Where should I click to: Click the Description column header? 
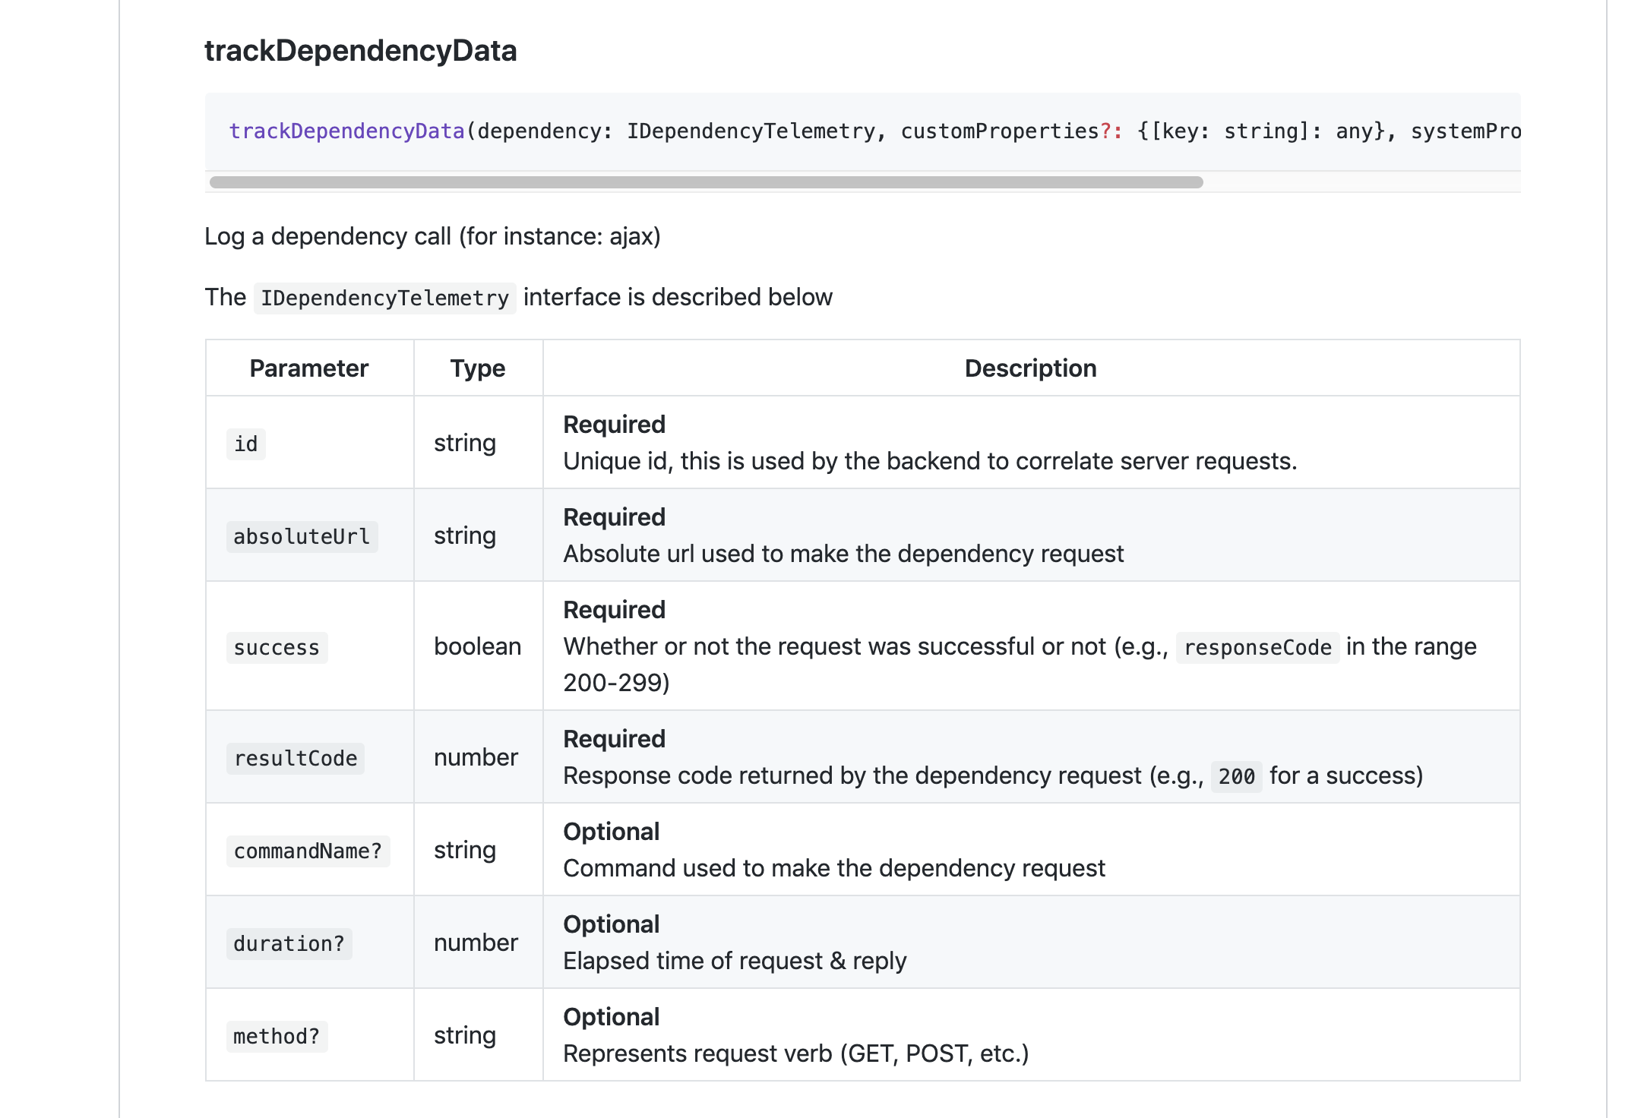[x=1030, y=368]
